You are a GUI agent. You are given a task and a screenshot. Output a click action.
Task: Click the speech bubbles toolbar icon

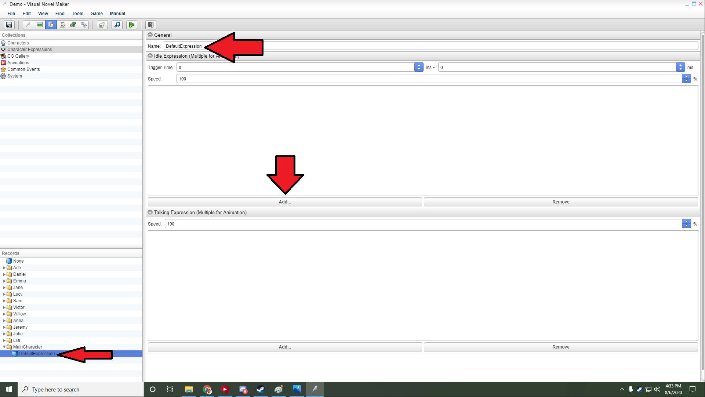click(x=84, y=25)
